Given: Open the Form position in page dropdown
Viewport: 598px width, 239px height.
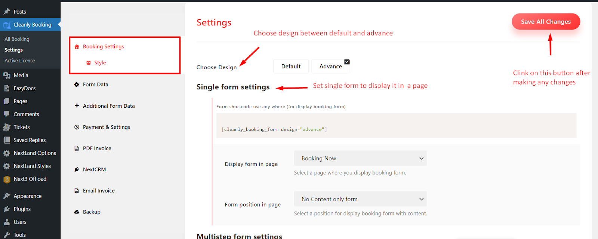Looking at the screenshot, I should [360, 199].
